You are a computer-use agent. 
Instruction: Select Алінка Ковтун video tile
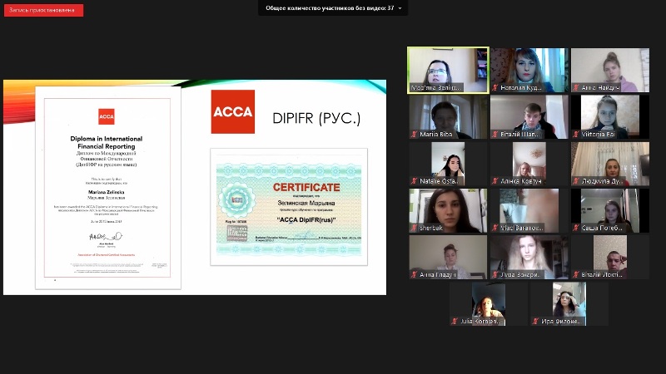click(x=529, y=164)
